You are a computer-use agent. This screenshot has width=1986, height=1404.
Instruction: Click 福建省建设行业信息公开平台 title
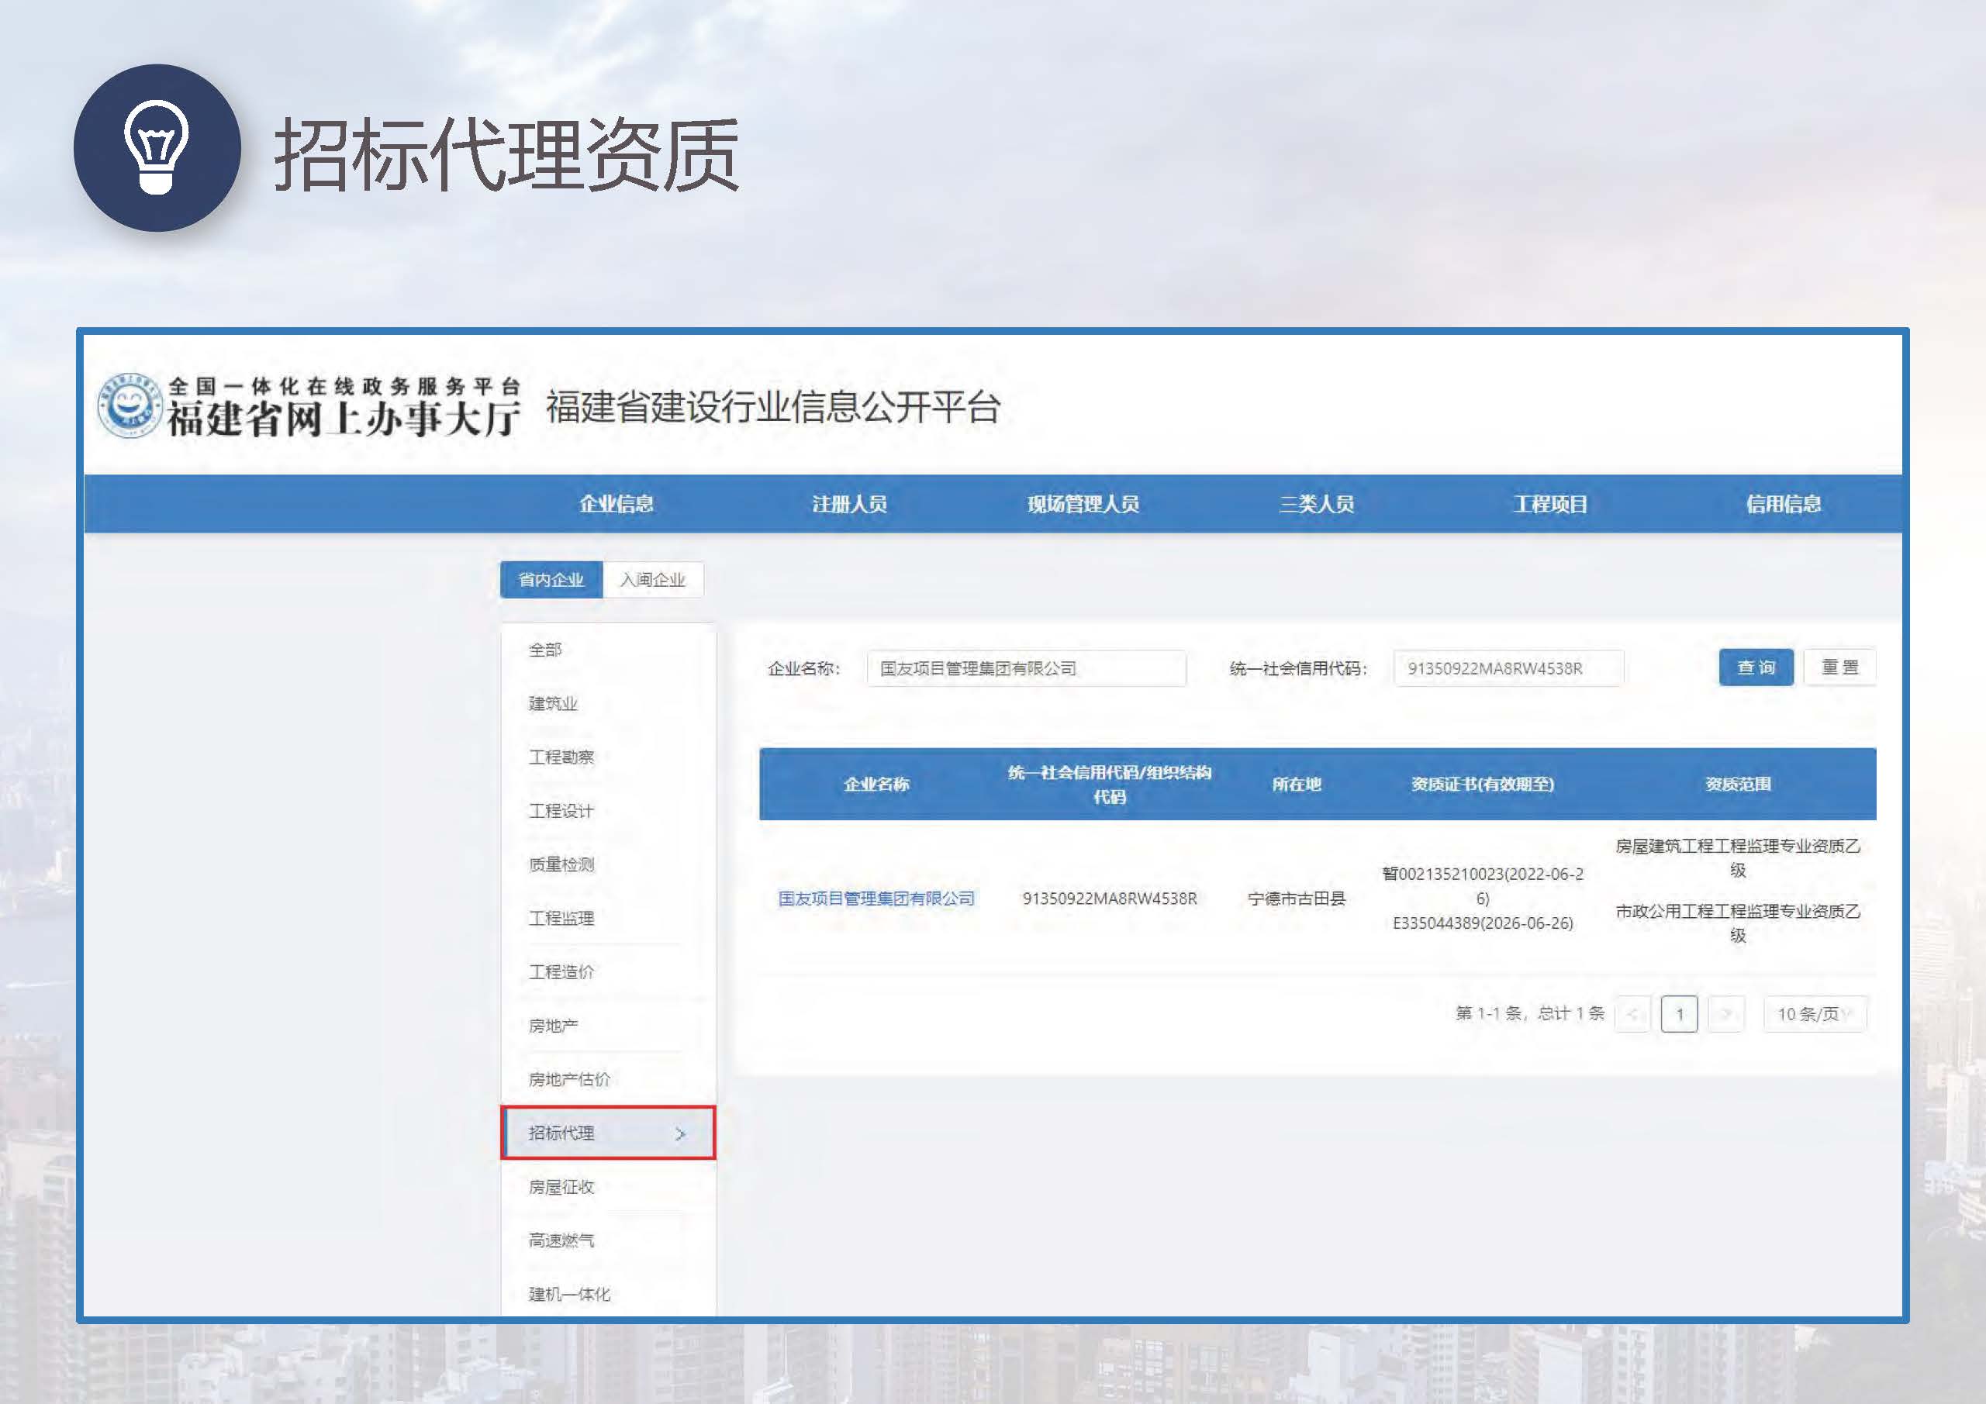tap(773, 407)
